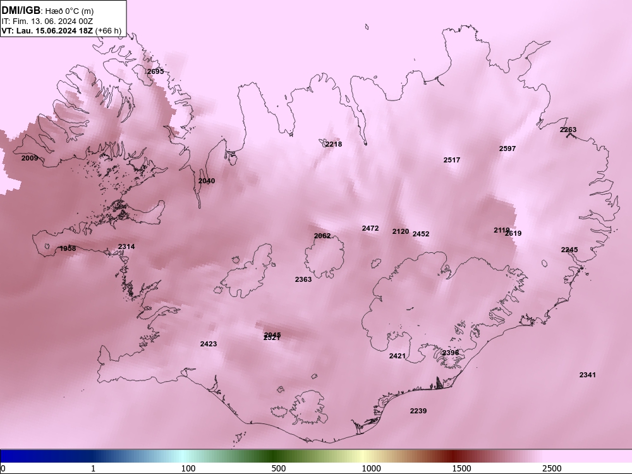632x474 pixels.
Task: Select the 1958 label on Snæfellsnes
Action: click(68, 248)
